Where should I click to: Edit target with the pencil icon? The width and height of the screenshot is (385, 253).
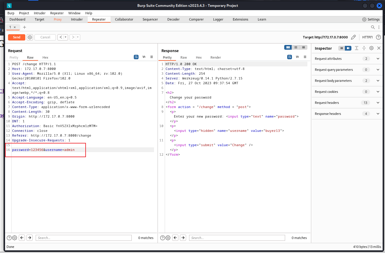353,37
